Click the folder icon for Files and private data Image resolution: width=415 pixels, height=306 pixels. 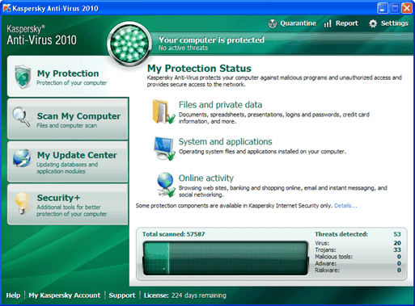pos(163,111)
